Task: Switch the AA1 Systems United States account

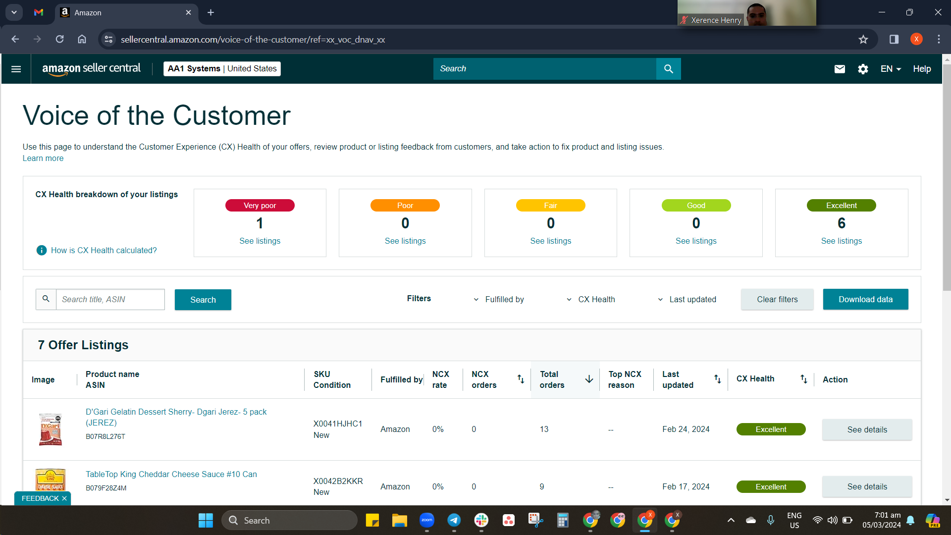Action: click(x=222, y=69)
